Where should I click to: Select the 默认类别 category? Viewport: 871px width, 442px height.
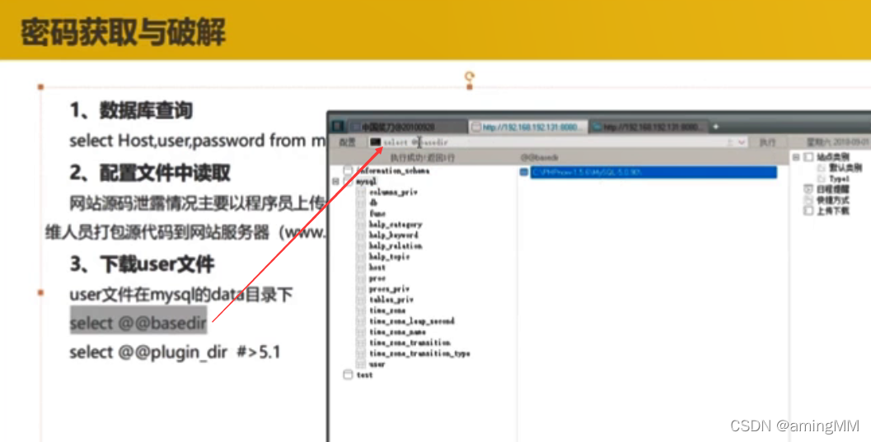click(845, 167)
